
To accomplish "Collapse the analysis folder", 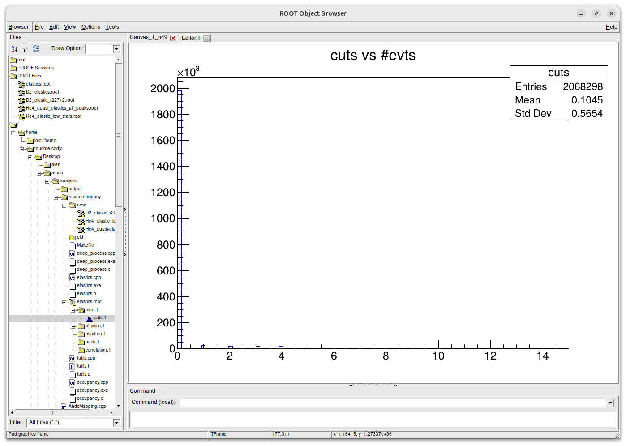I will pyautogui.click(x=47, y=181).
